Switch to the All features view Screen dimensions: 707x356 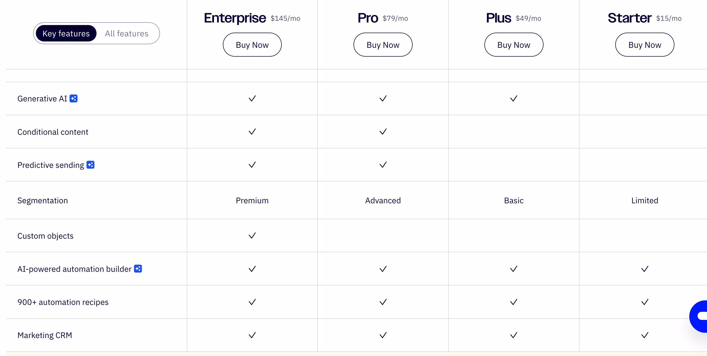pos(127,34)
